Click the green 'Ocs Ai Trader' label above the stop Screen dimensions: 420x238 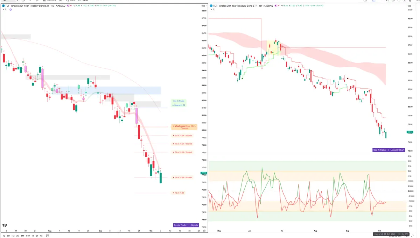tap(178, 101)
